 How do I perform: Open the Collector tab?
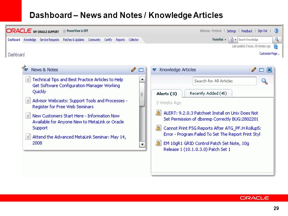(x=133, y=40)
